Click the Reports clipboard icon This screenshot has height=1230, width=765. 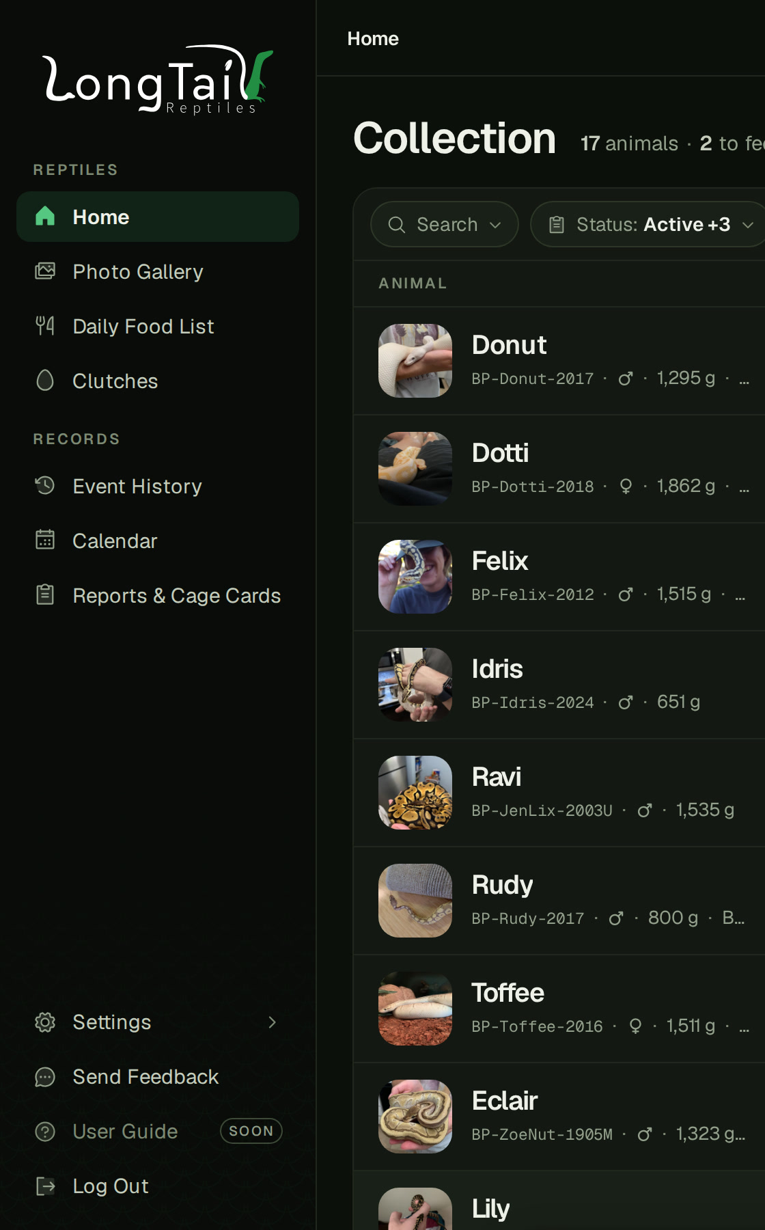coord(45,595)
